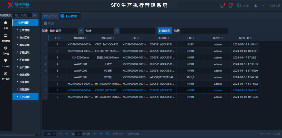The height and width of the screenshot is (138, 282).
Task: Click 切换主题 to switch theme
Action: pos(275,6)
